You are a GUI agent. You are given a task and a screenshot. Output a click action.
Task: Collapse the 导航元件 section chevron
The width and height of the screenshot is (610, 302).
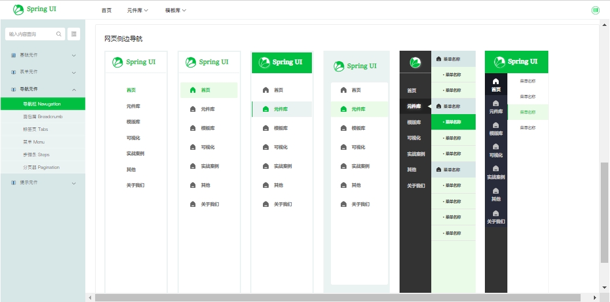point(74,89)
